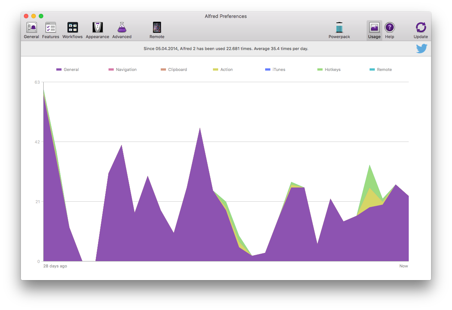Image resolution: width=452 pixels, height=310 pixels.
Task: Click the Navigation legend label
Action: point(126,70)
